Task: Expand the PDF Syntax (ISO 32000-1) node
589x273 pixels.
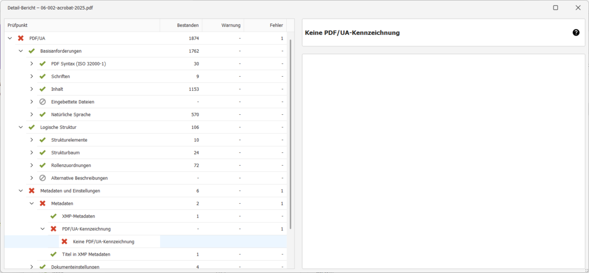Action: coord(32,64)
